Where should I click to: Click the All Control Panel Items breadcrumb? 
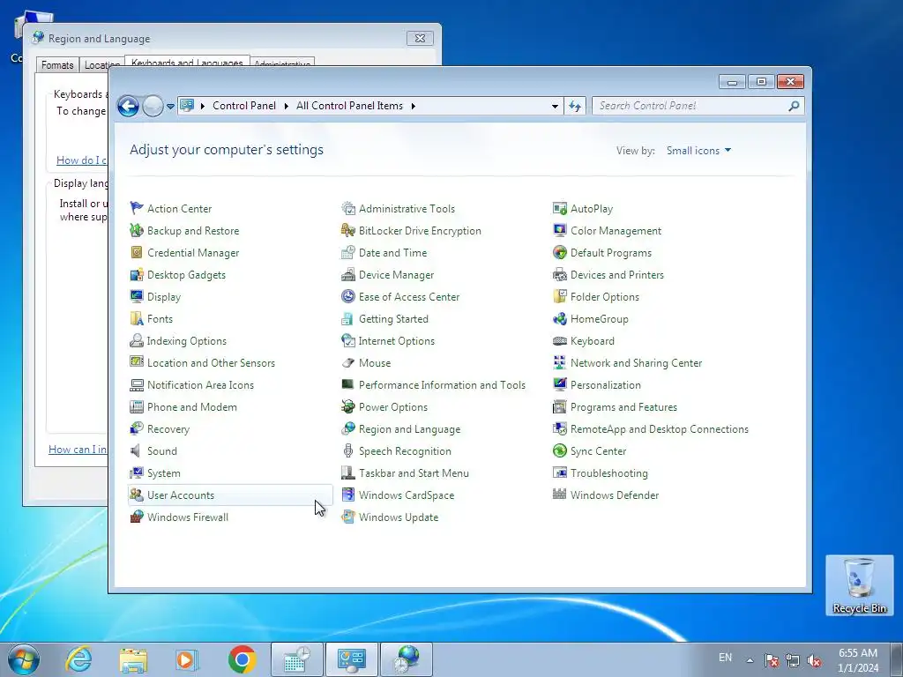[349, 106]
